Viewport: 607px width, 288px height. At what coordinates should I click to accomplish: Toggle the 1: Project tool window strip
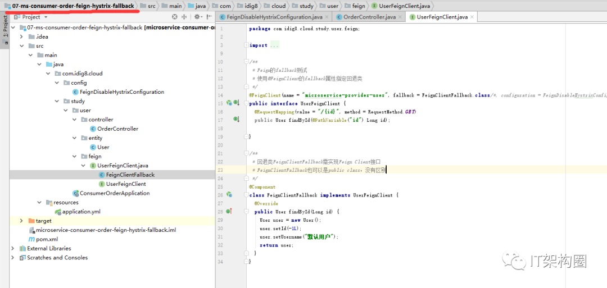5,26
